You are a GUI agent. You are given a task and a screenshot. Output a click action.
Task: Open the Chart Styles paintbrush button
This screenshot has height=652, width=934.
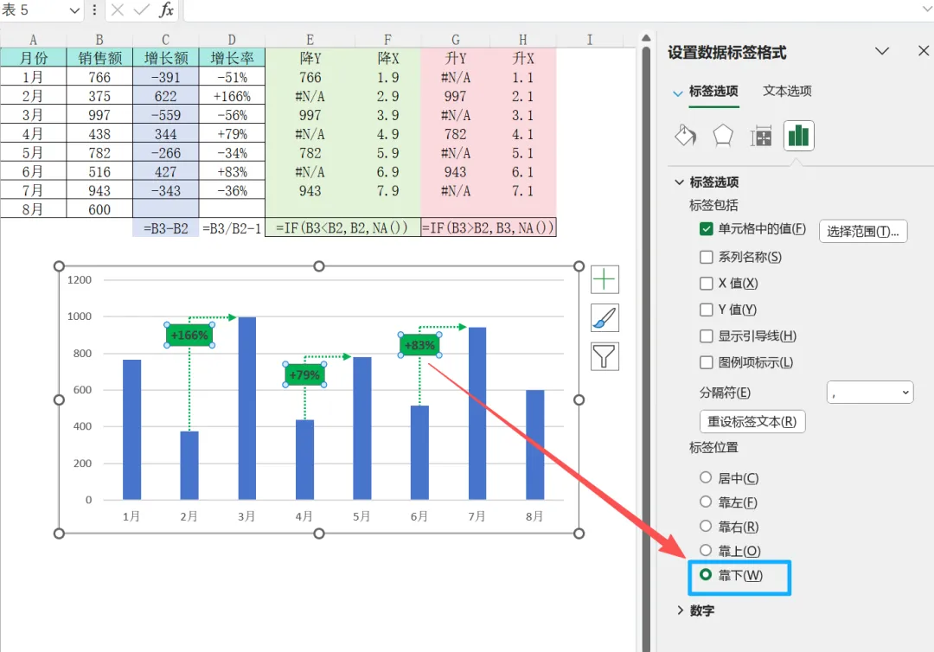pyautogui.click(x=605, y=318)
